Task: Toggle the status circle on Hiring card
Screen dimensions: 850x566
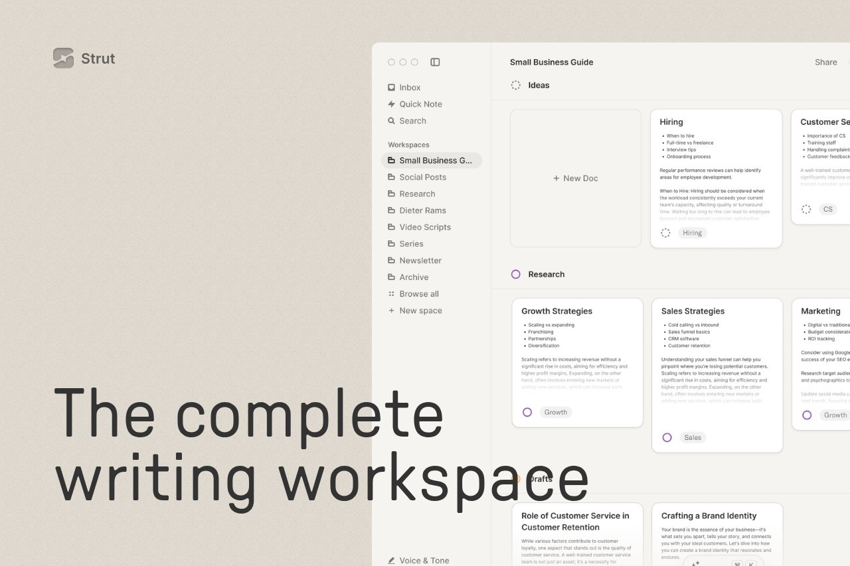Action: [x=665, y=233]
